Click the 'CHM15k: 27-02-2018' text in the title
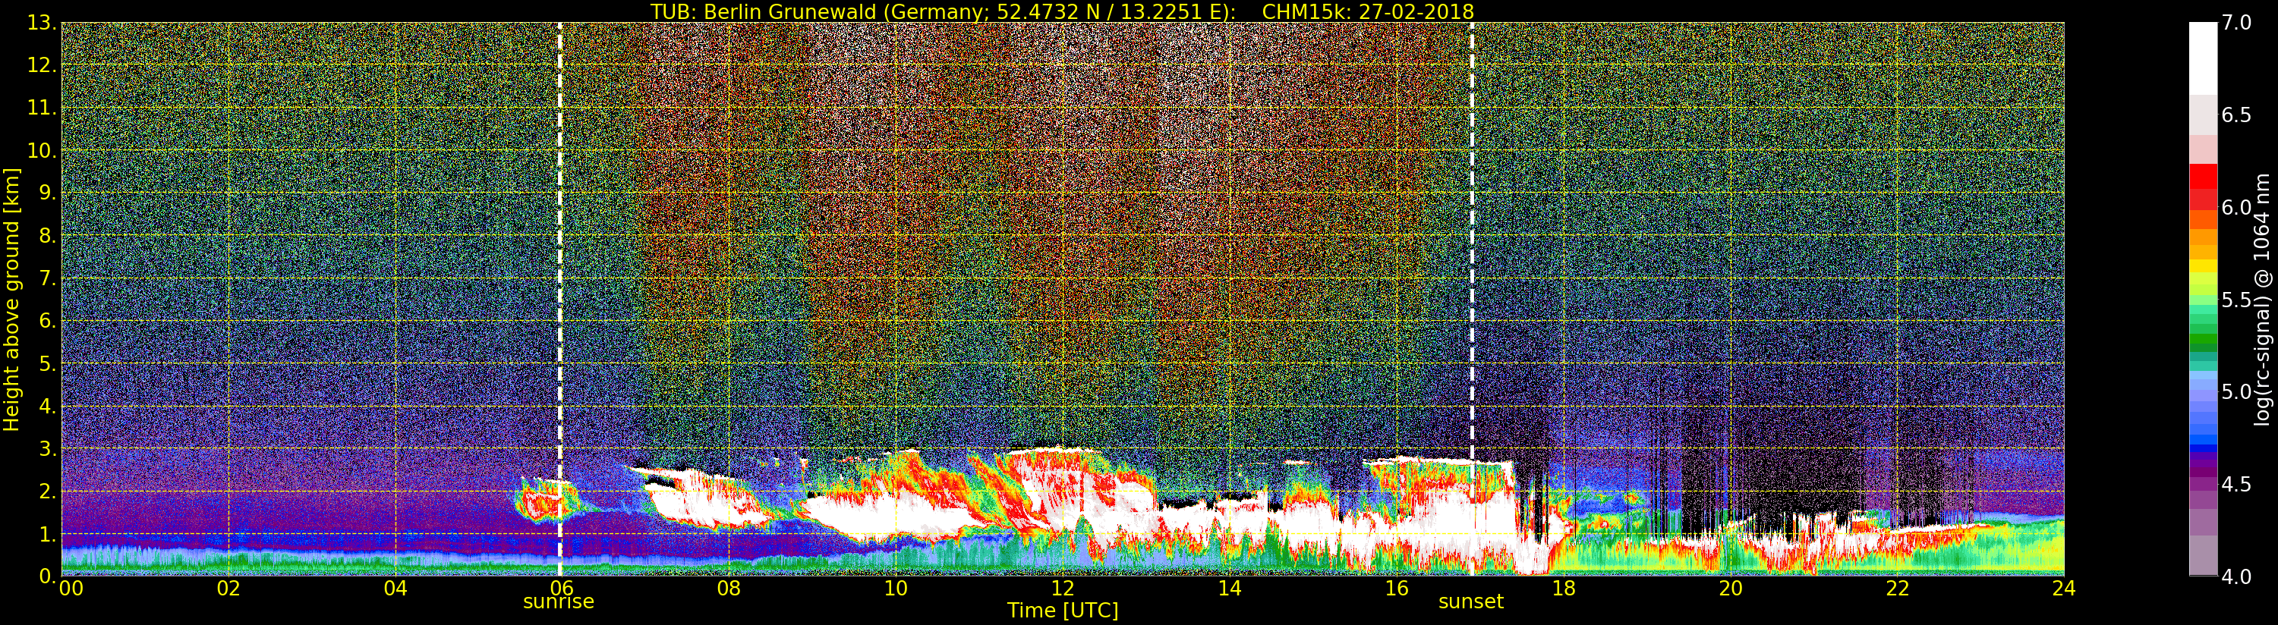 (x=1368, y=11)
